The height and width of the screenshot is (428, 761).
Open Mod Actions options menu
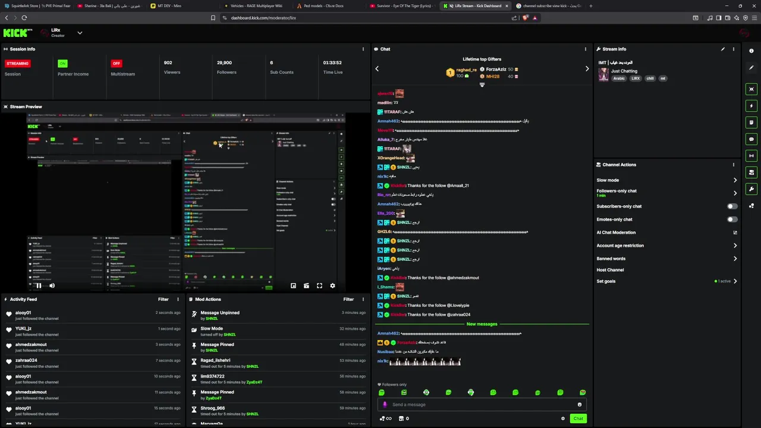click(363, 300)
